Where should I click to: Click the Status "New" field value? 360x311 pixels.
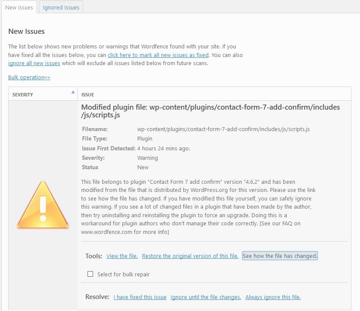tap(142, 167)
